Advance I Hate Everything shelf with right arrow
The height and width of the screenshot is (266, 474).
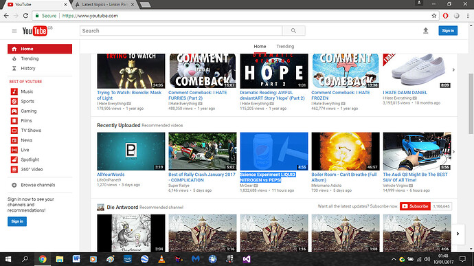(x=453, y=70)
